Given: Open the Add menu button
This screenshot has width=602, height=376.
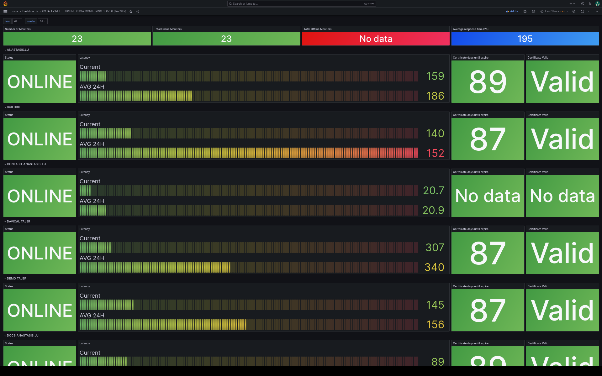Looking at the screenshot, I should (x=512, y=11).
